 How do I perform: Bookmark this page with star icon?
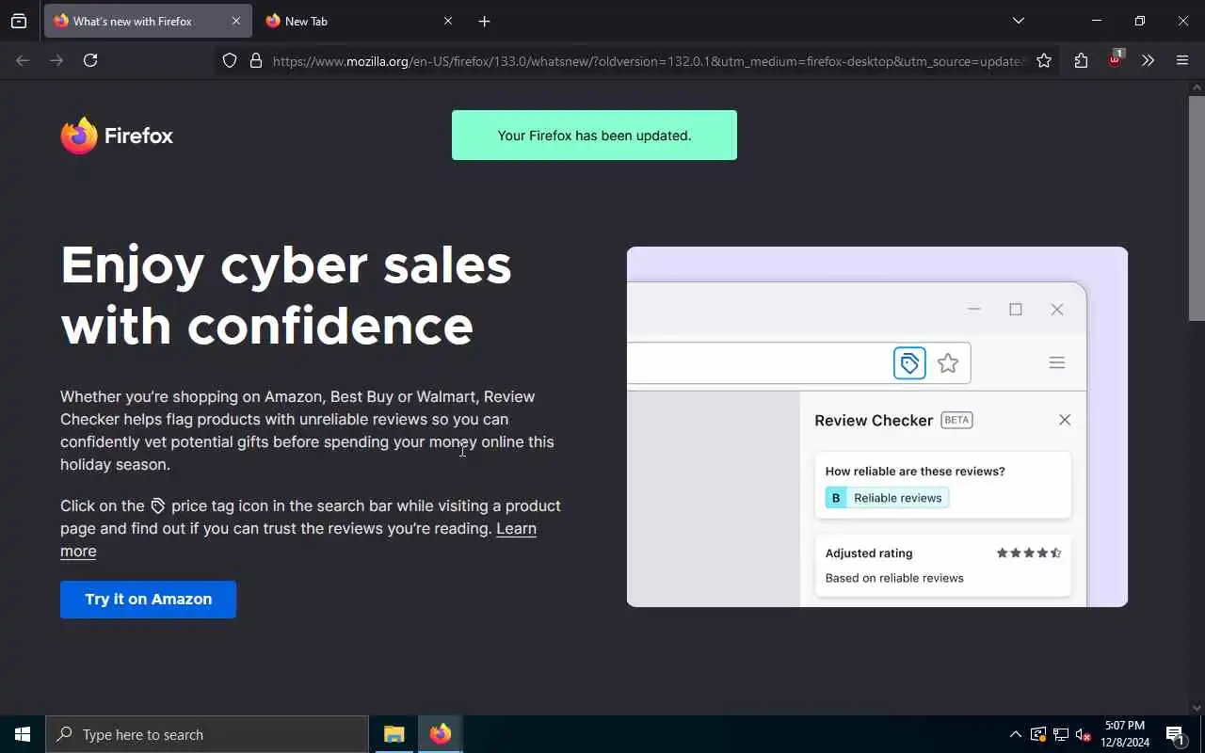[x=1044, y=61]
